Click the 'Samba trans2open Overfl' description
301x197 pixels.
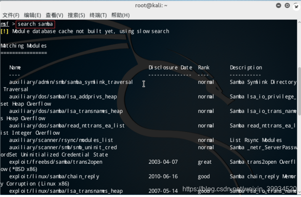tap(262, 162)
